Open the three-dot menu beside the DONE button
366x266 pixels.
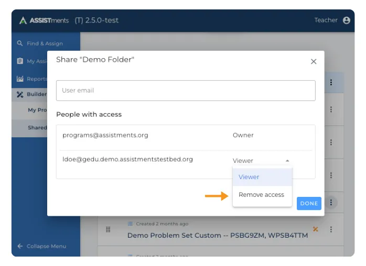point(331,202)
